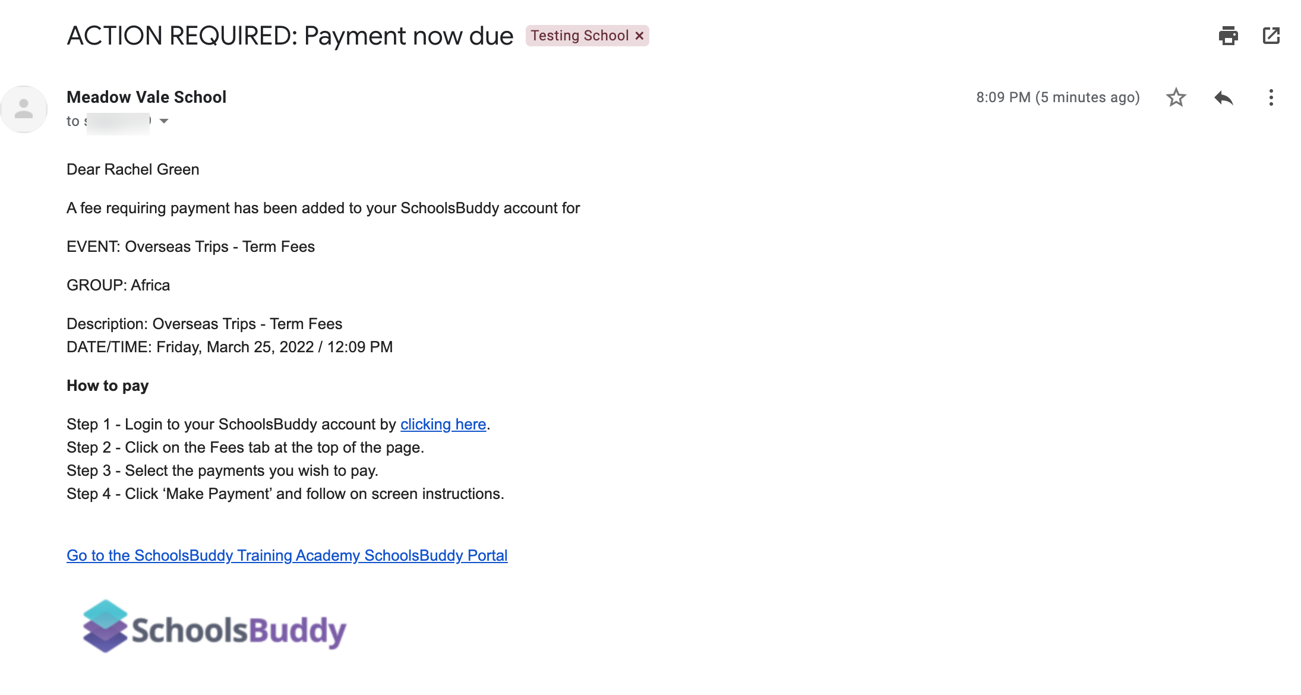1301x695 pixels.
Task: Click the 'How to pay' heading
Action: click(108, 386)
